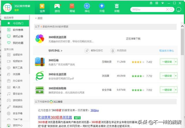
Task: Click the magnifier search icon
Action: [171, 9]
